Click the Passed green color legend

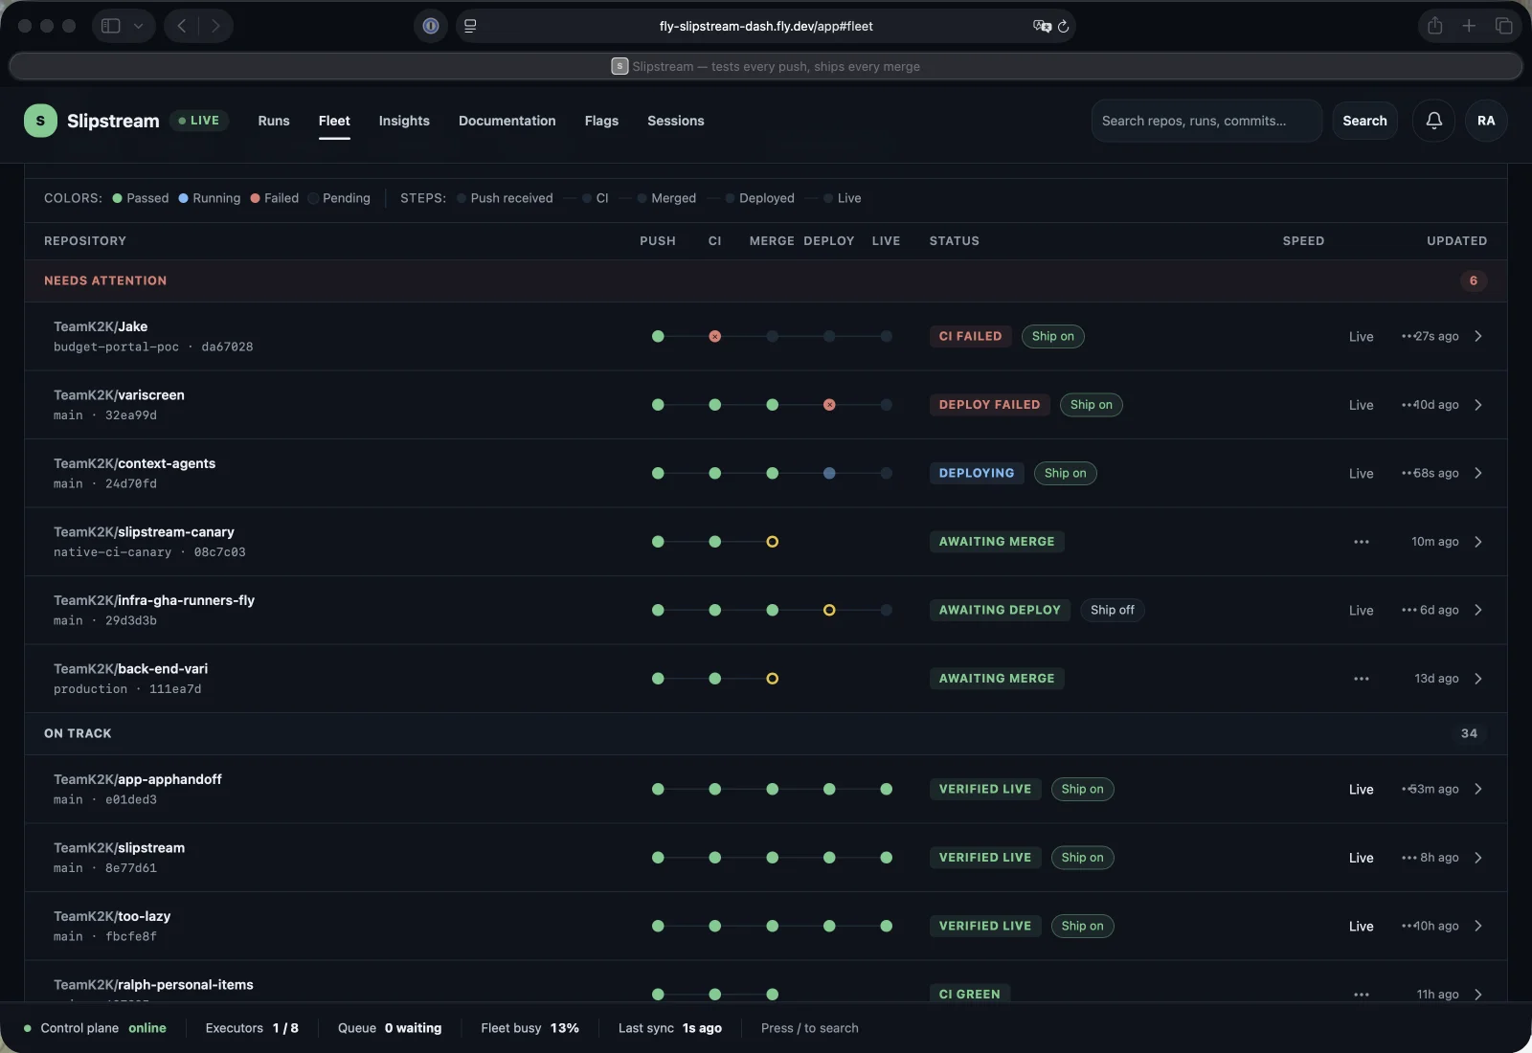pyautogui.click(x=141, y=198)
